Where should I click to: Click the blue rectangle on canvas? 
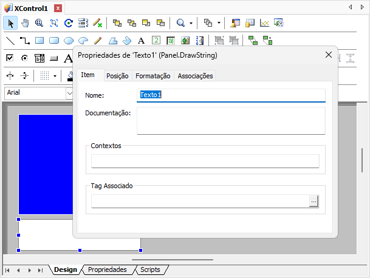(x=46, y=164)
